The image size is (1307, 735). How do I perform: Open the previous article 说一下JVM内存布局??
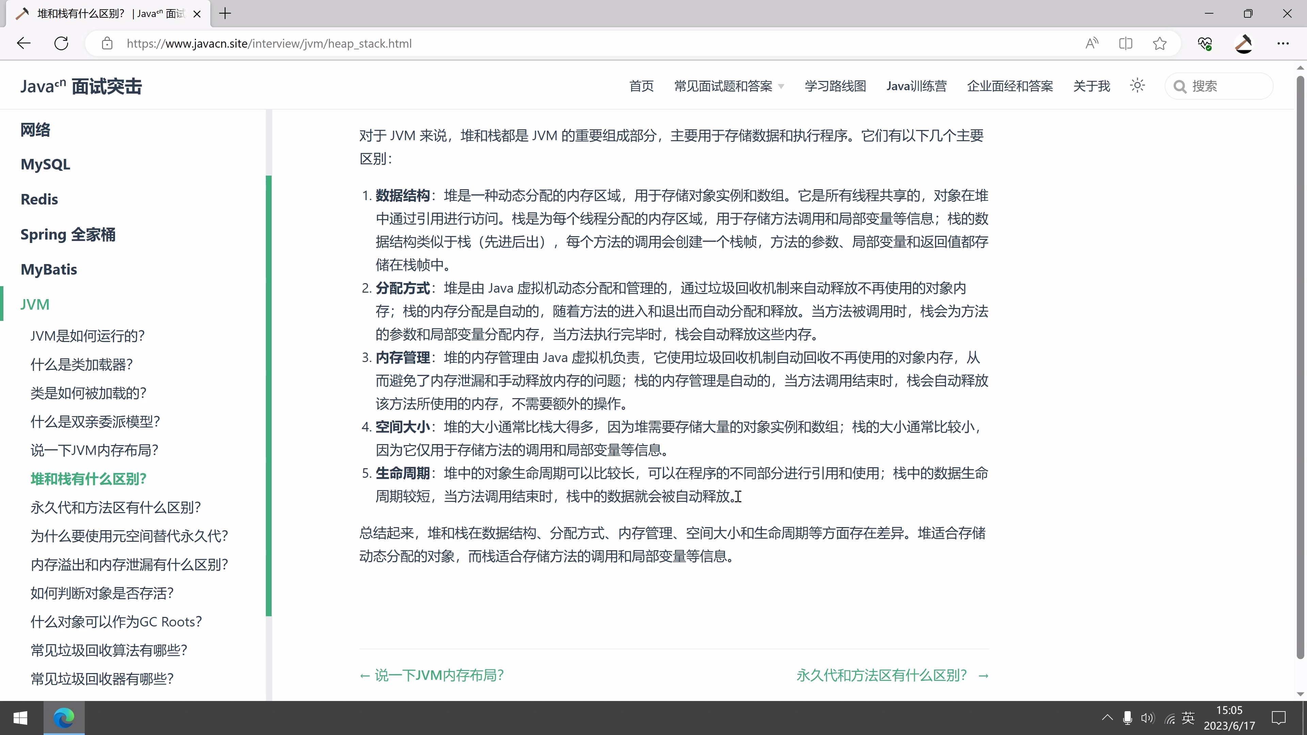pyautogui.click(x=432, y=675)
